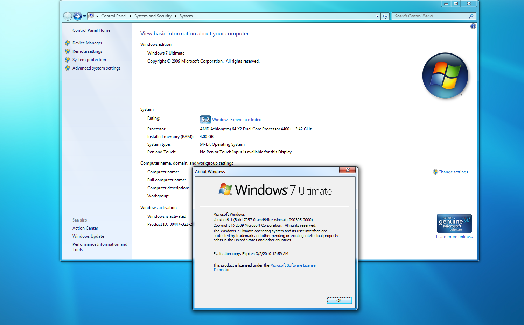Open Remote settings
The height and width of the screenshot is (325, 524).
tap(88, 51)
